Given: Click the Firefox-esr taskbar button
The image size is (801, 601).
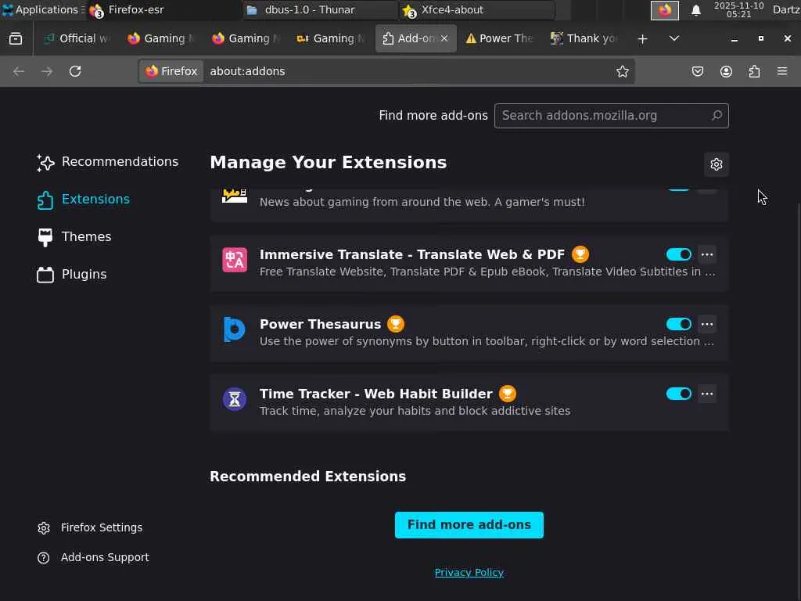Looking at the screenshot, I should pos(164,9).
